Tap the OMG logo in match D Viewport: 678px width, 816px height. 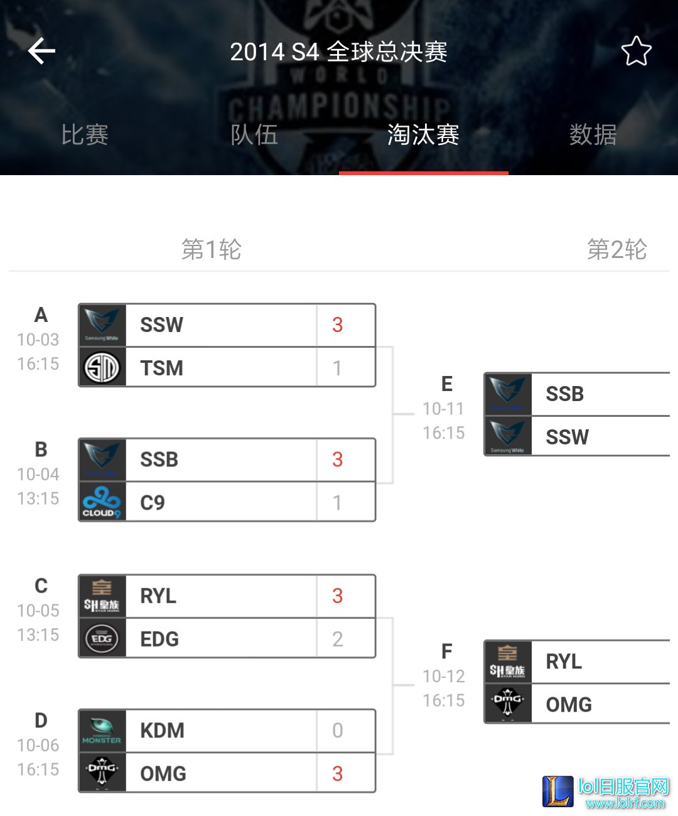[x=102, y=773]
